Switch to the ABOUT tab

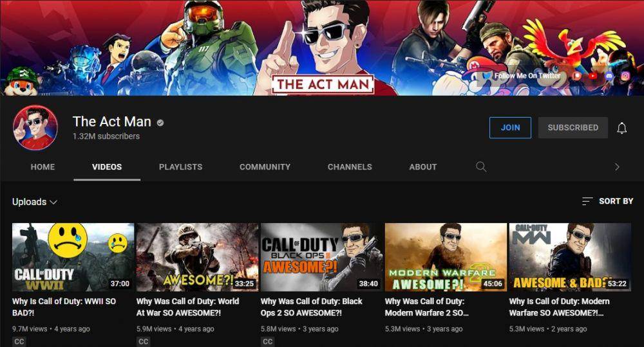[423, 166]
